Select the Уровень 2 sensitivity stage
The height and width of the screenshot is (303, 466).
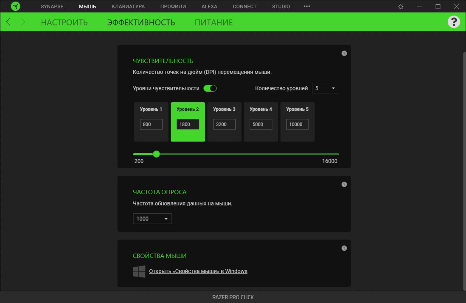188,122
